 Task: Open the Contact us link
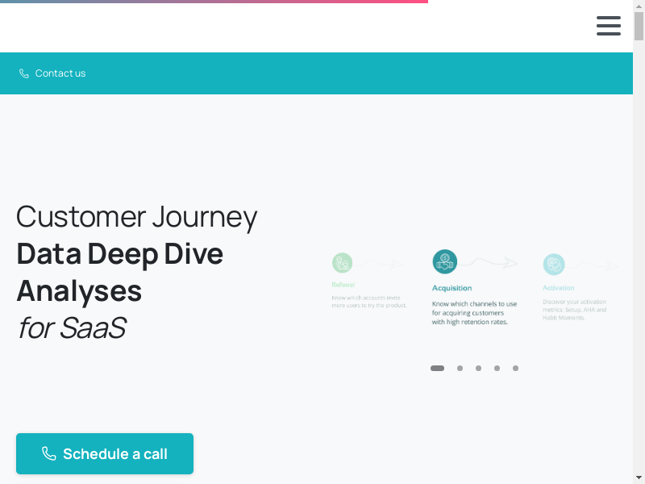[x=60, y=73]
